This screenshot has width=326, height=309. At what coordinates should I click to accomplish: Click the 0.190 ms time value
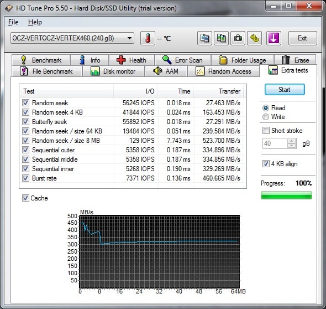[x=178, y=169]
